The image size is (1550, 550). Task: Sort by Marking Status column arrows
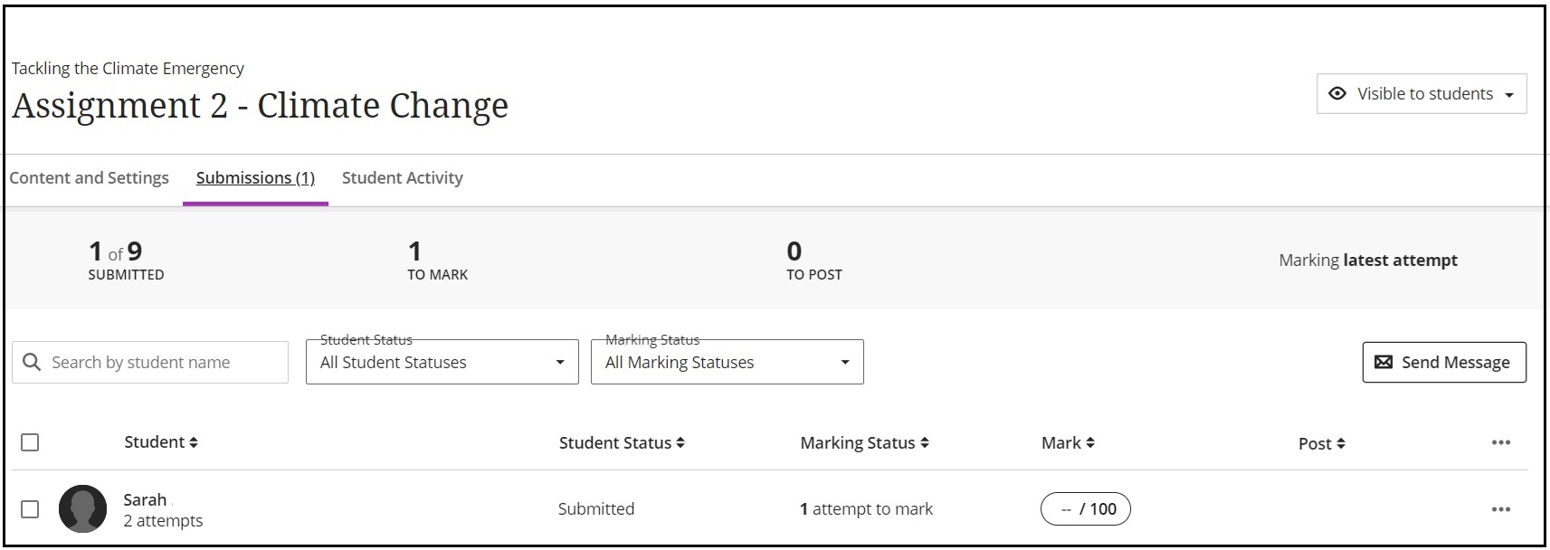pyautogui.click(x=924, y=442)
